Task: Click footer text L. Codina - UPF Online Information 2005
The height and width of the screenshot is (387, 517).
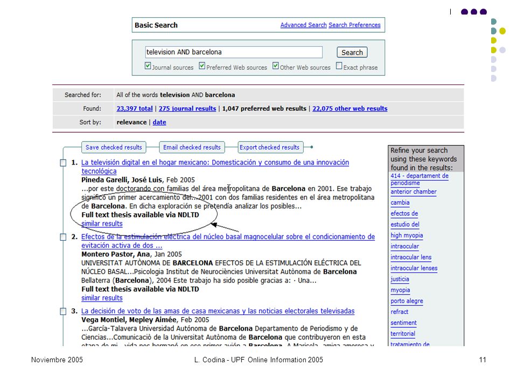Action: (x=258, y=360)
